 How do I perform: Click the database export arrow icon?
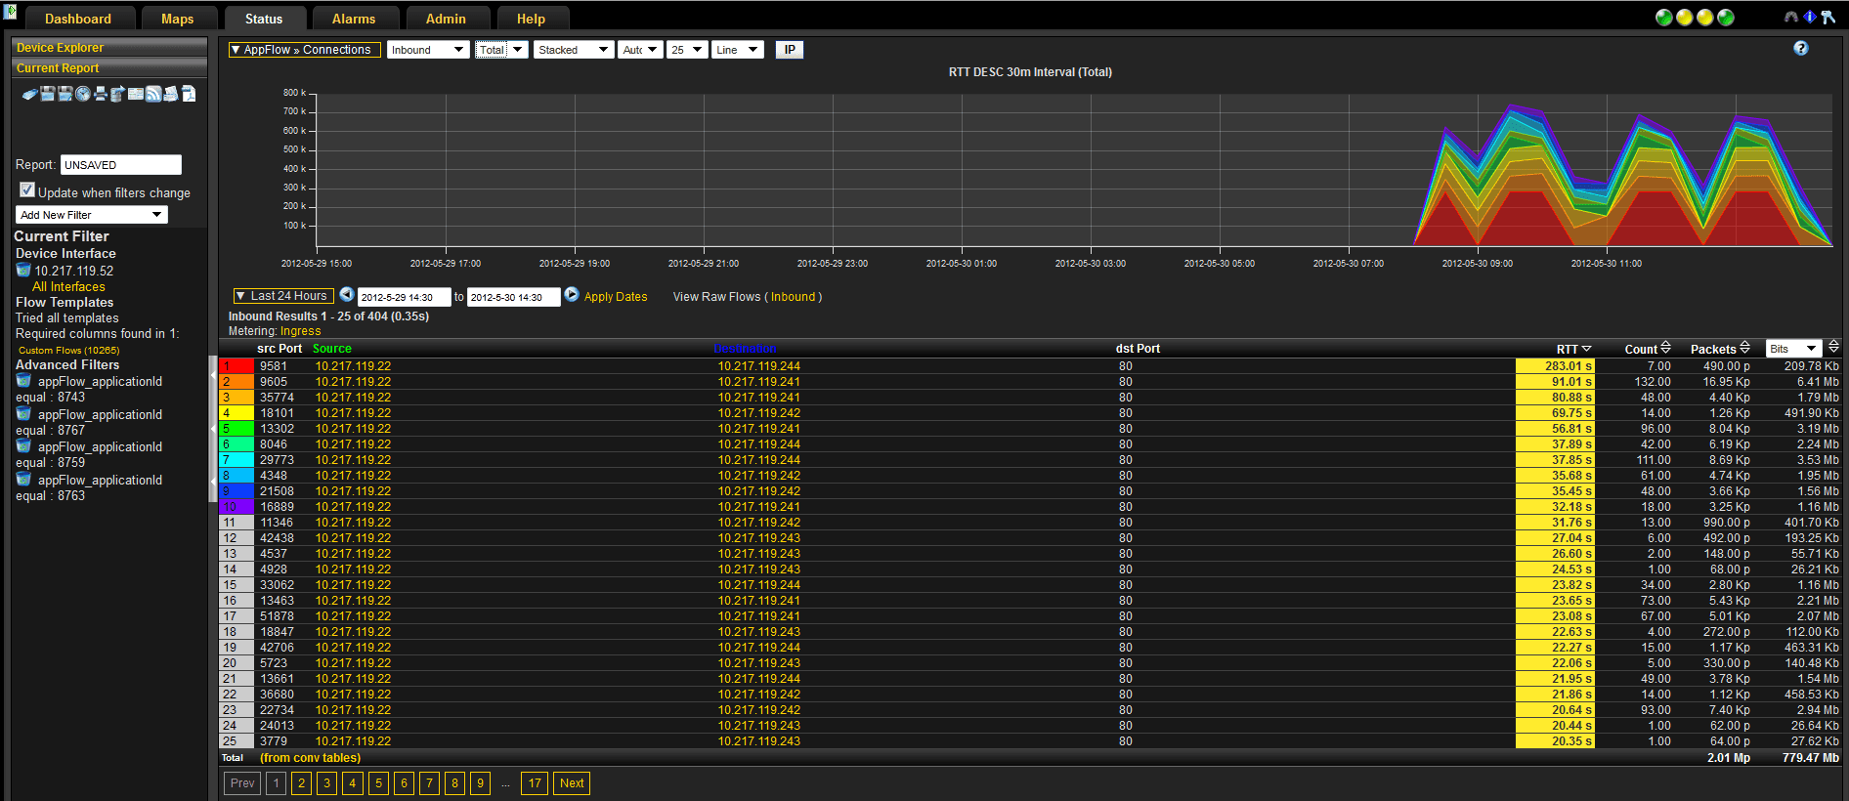click(x=117, y=94)
